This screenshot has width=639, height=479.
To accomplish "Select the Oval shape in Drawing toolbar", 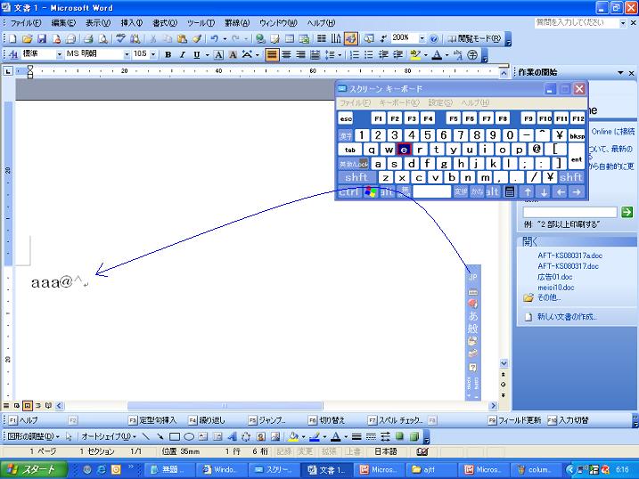I will tap(189, 436).
